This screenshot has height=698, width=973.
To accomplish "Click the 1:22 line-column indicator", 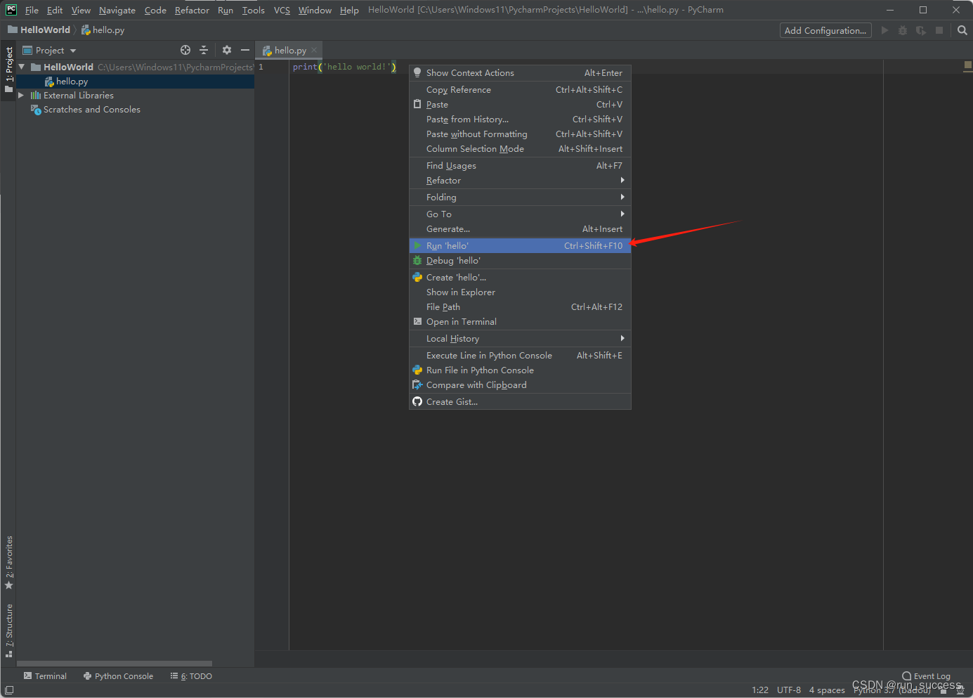I will click(760, 690).
